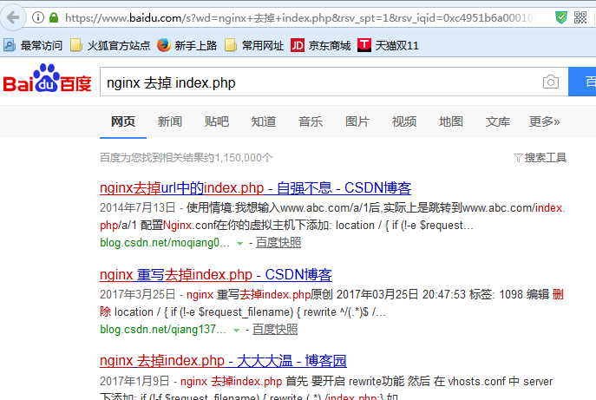Image resolution: width=596 pixels, height=400 pixels.
Task: Switch to the 音乐 tab
Action: (x=311, y=121)
